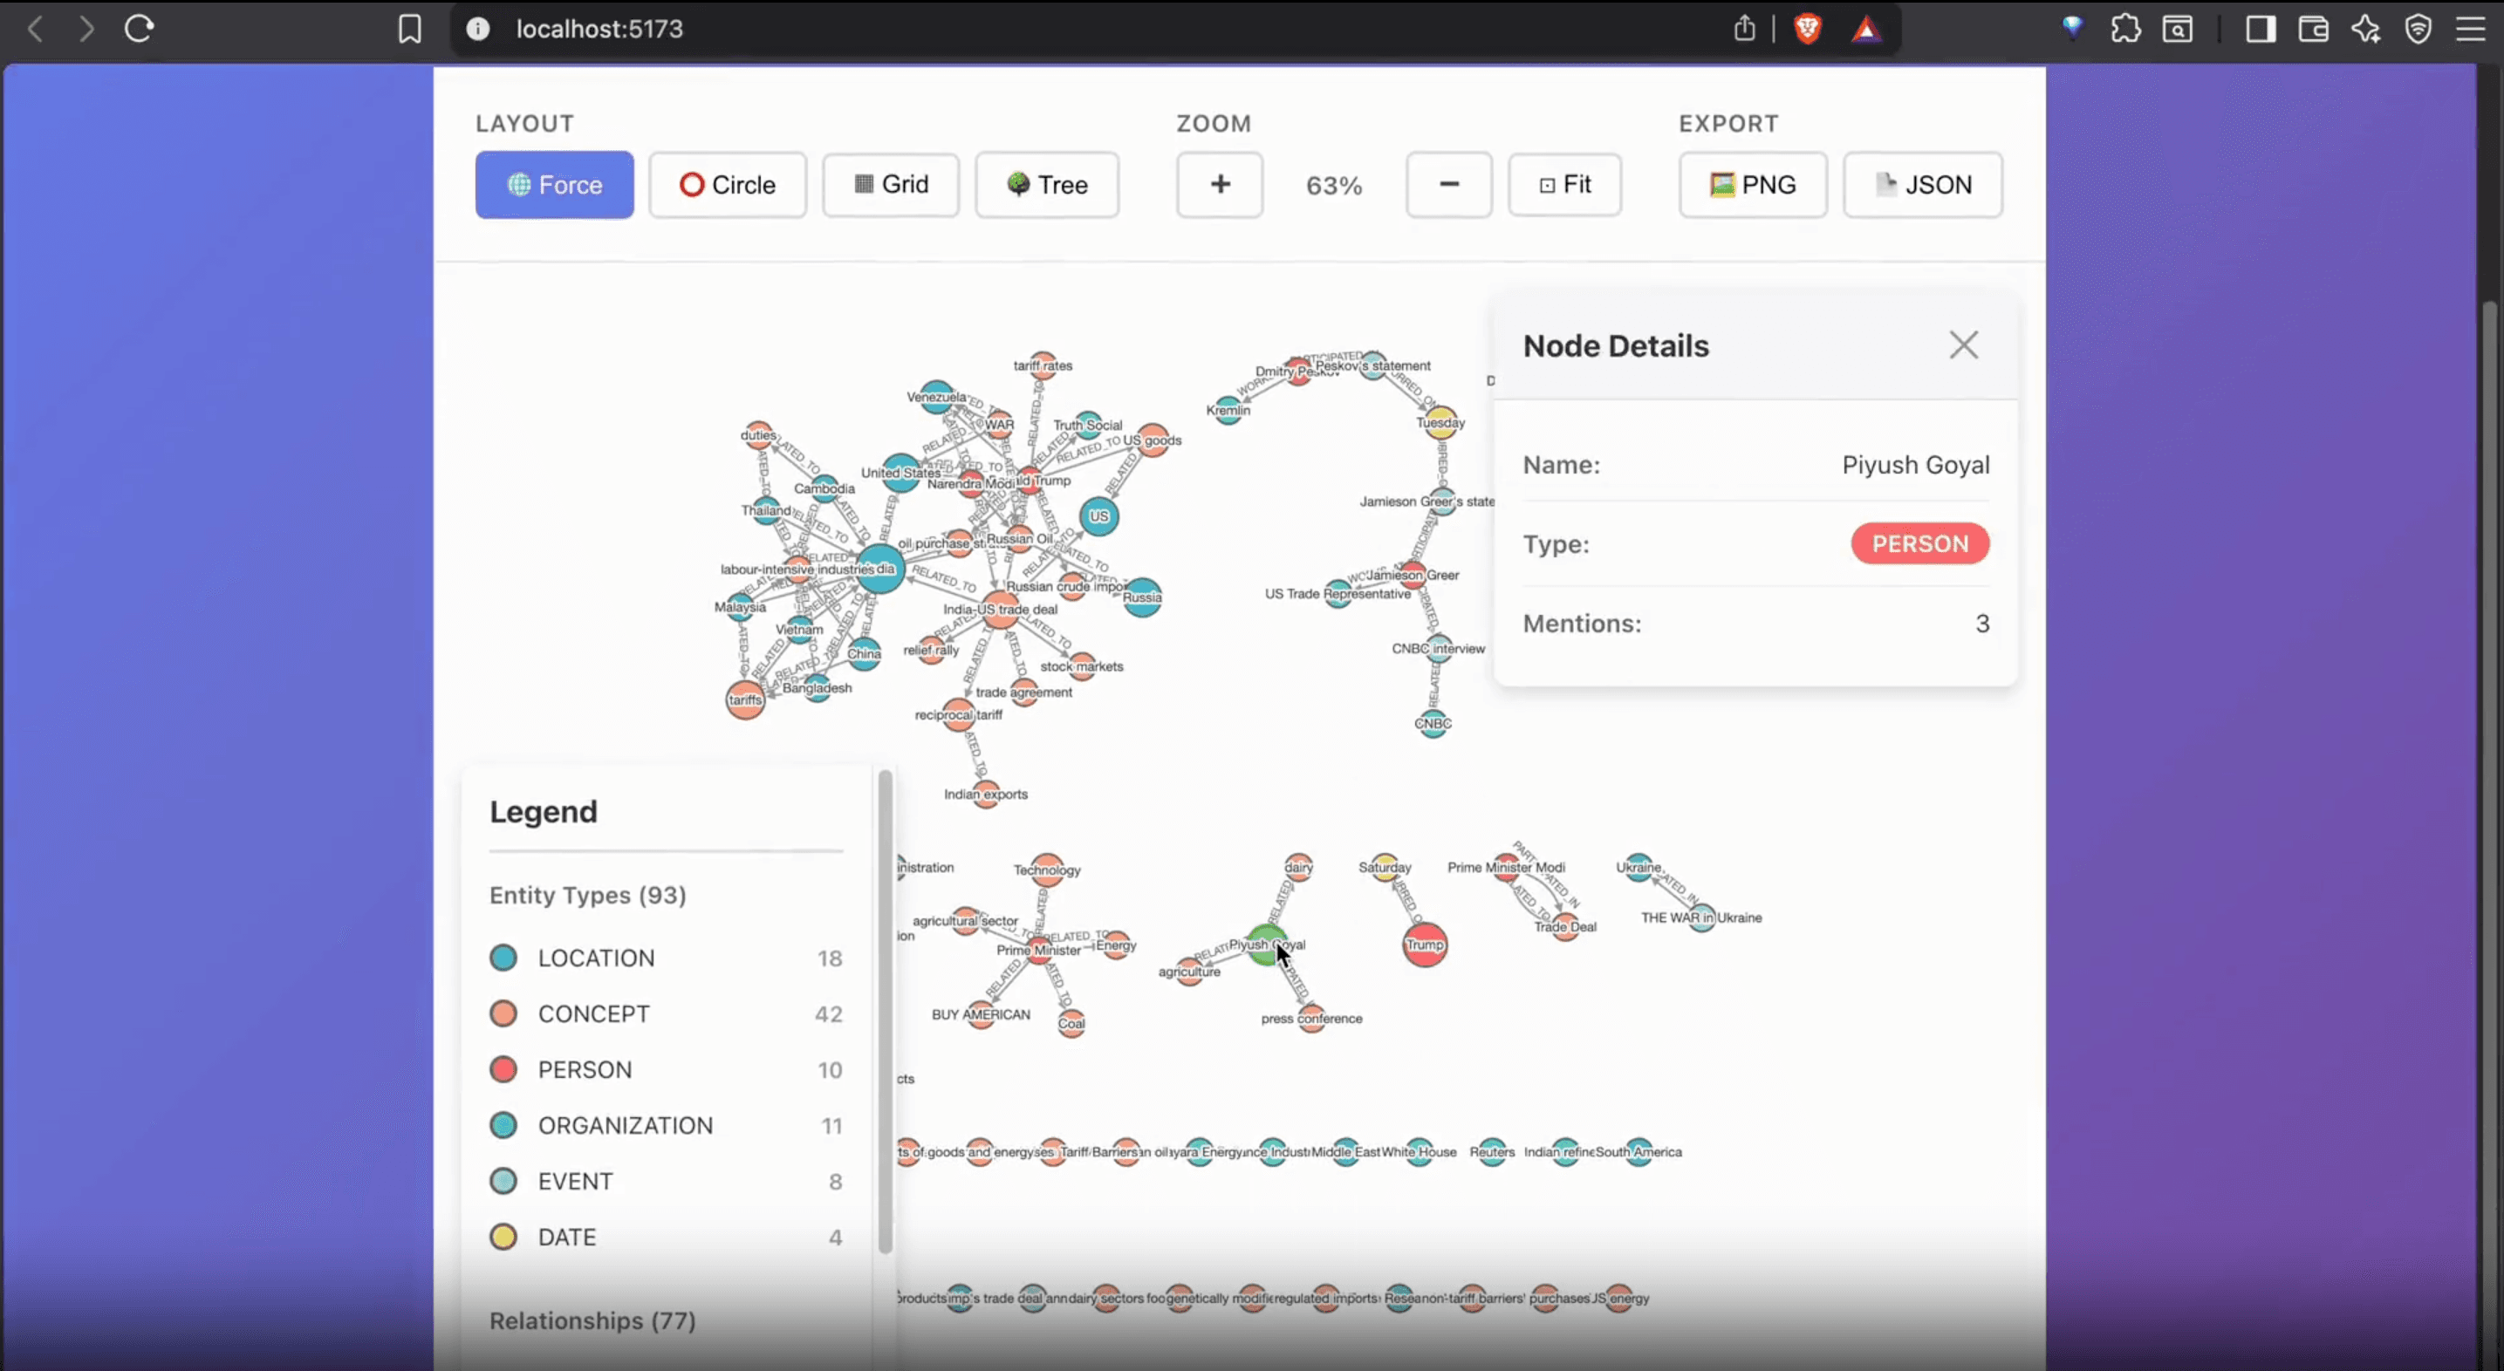
Task: Click the Fit zoom button
Action: 1565,185
